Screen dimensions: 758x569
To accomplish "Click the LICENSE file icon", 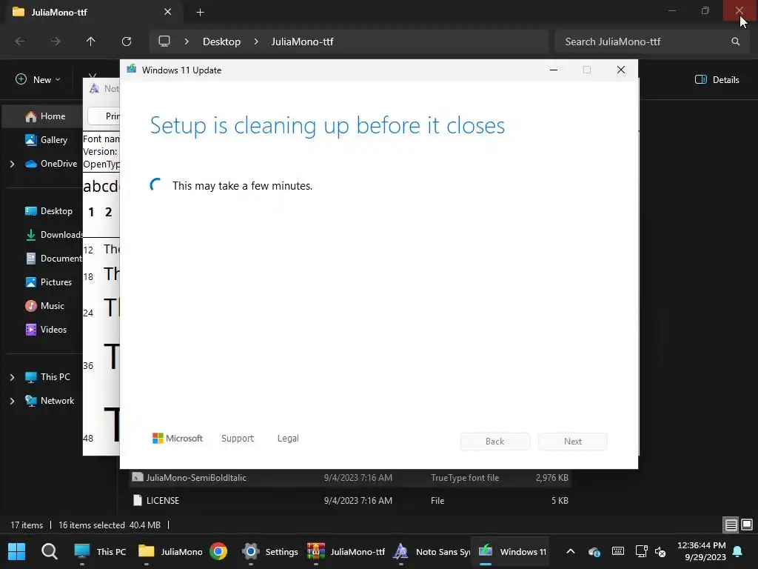I will tap(138, 500).
